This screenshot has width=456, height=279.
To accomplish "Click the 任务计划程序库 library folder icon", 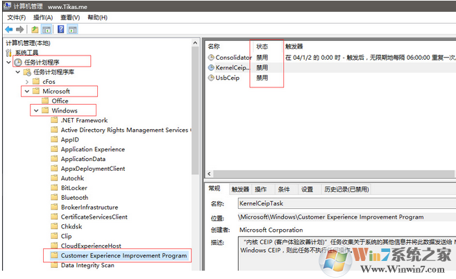I will 27,72.
